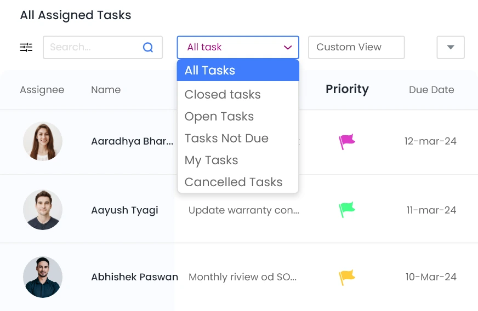Choose My Tasks from dropdown
This screenshot has height=311, width=478.
[212, 160]
